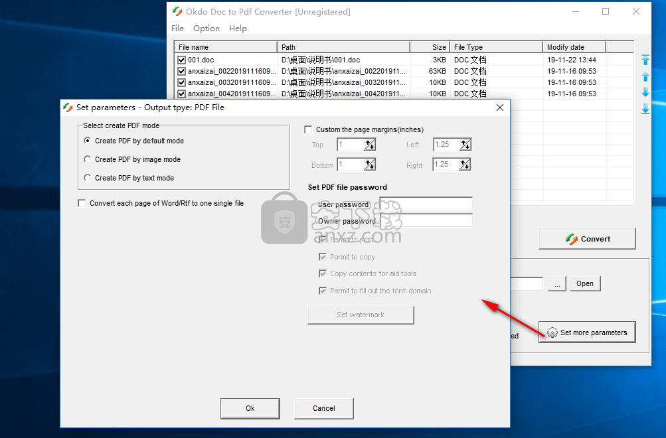The width and height of the screenshot is (666, 438).
Task: Move selected file to bottom arrow icon
Action: [x=645, y=109]
